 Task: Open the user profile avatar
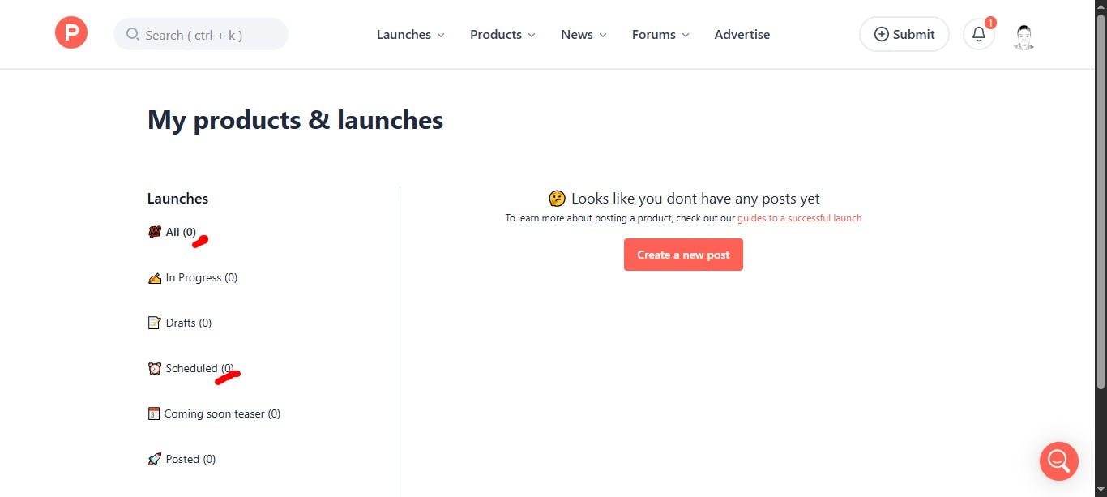click(x=1024, y=36)
